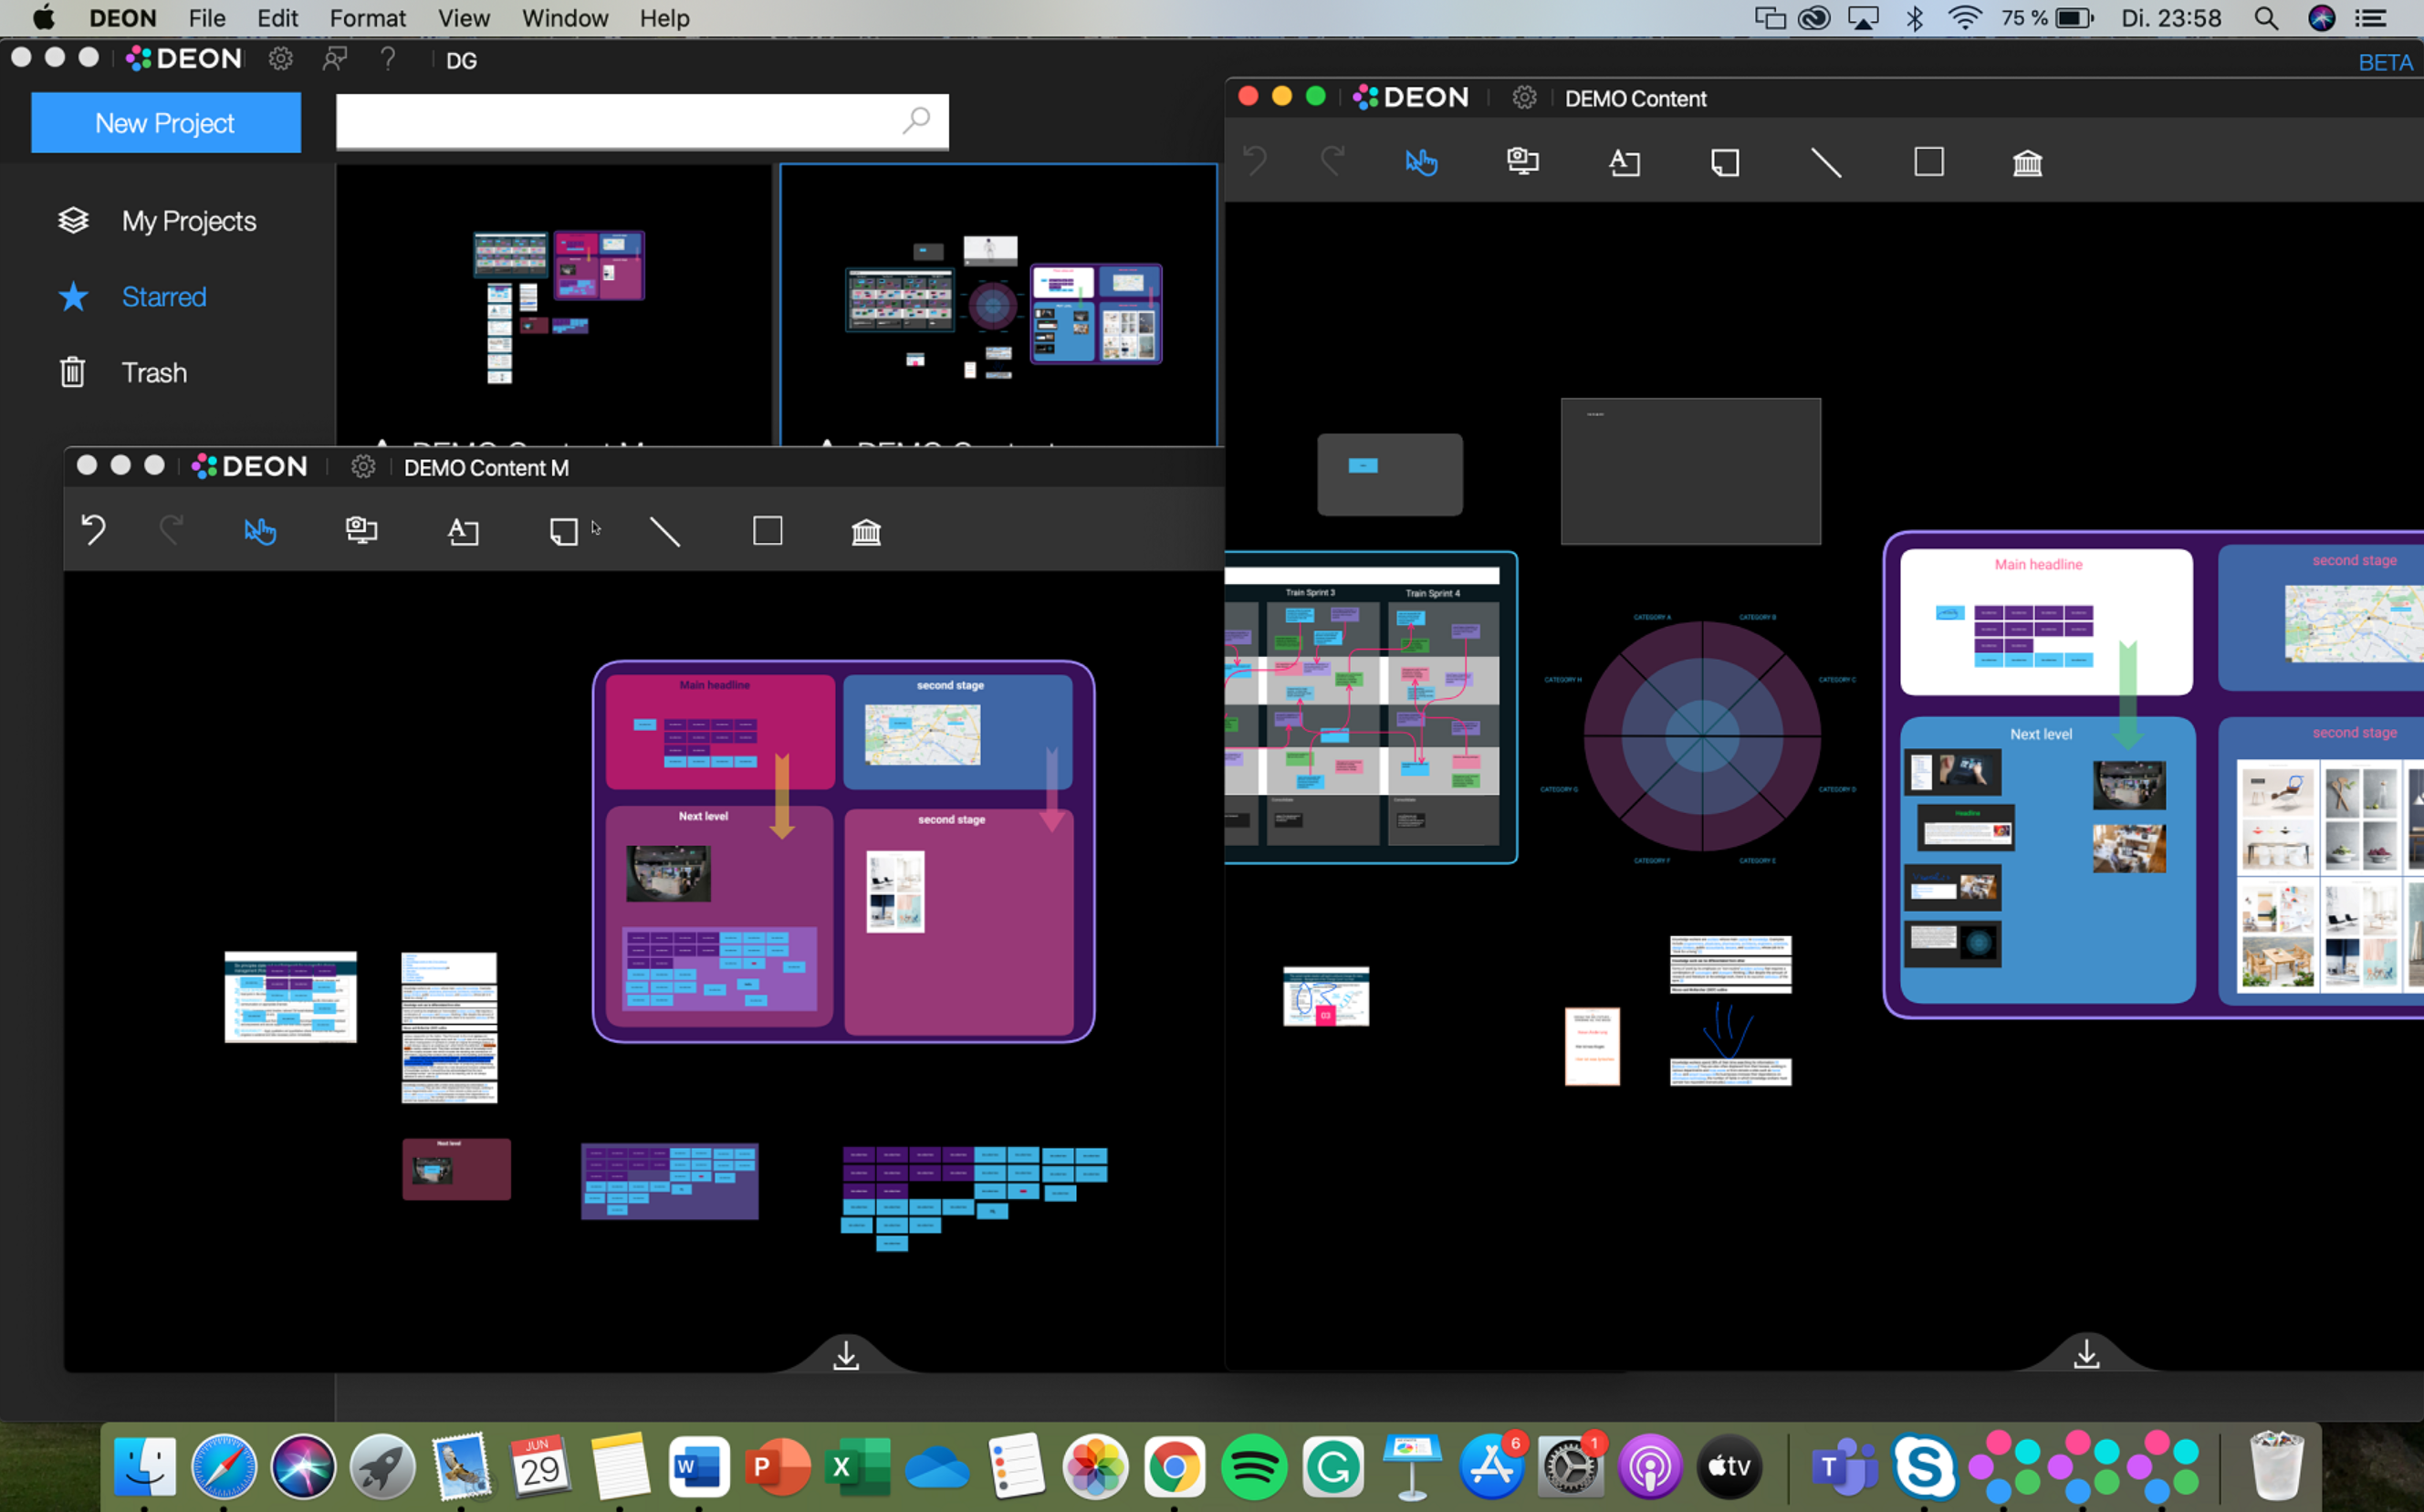Select the highlighted second project thumbnail

point(998,305)
